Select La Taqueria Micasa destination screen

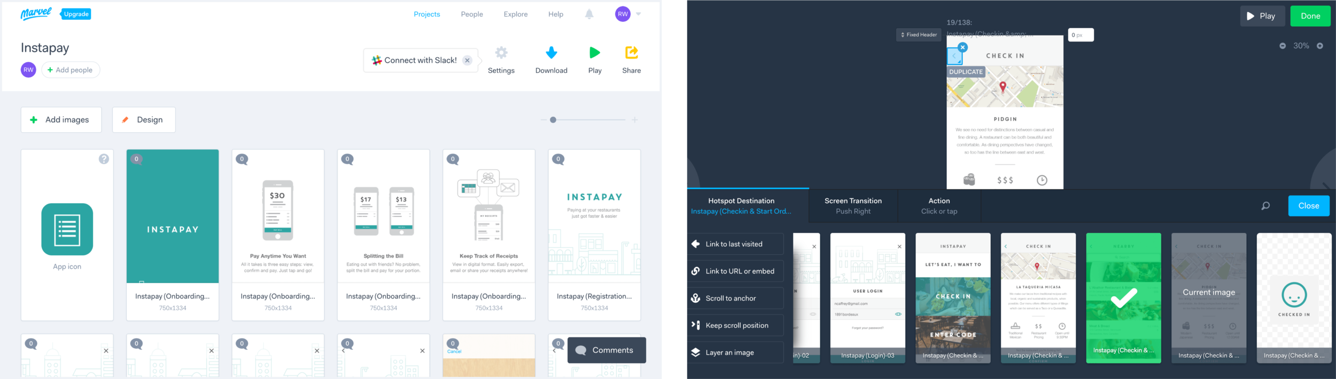click(x=1038, y=298)
